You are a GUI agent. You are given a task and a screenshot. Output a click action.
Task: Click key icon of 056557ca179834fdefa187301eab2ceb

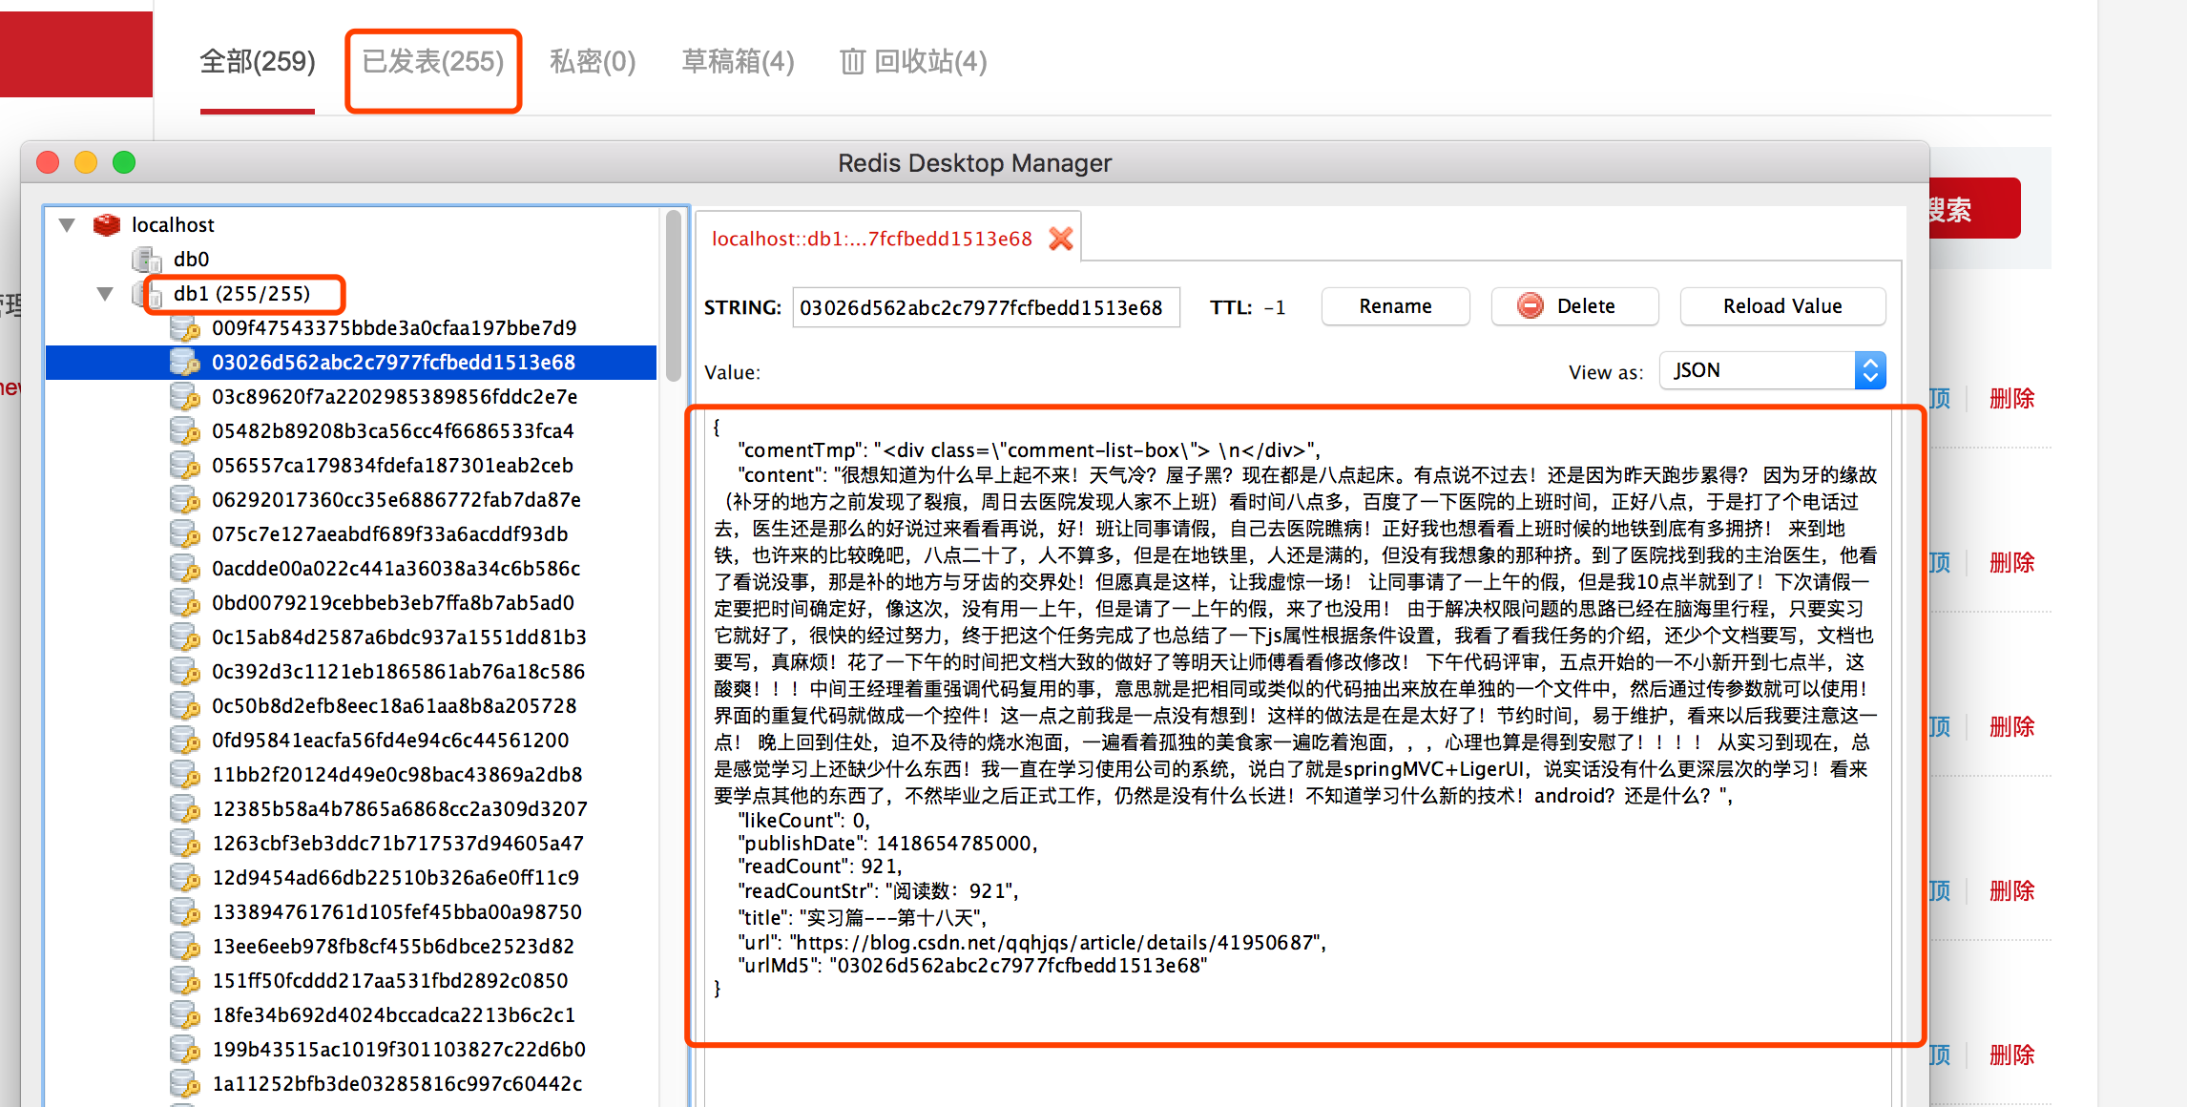pyautogui.click(x=184, y=466)
